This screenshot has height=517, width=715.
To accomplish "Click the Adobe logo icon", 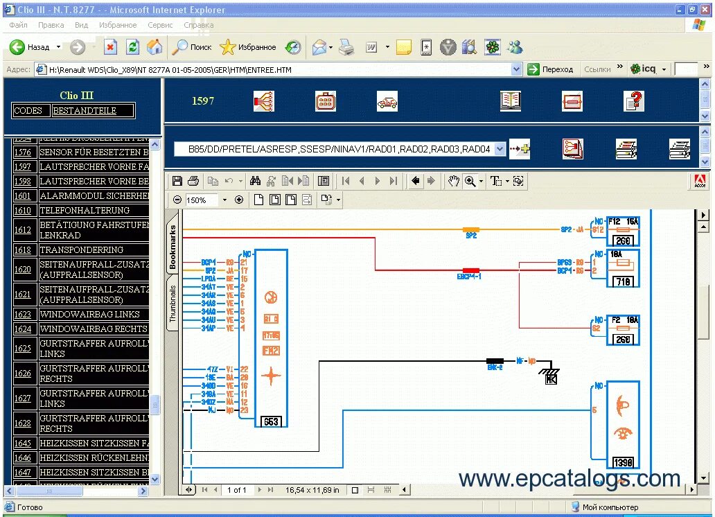I will pyautogui.click(x=700, y=181).
